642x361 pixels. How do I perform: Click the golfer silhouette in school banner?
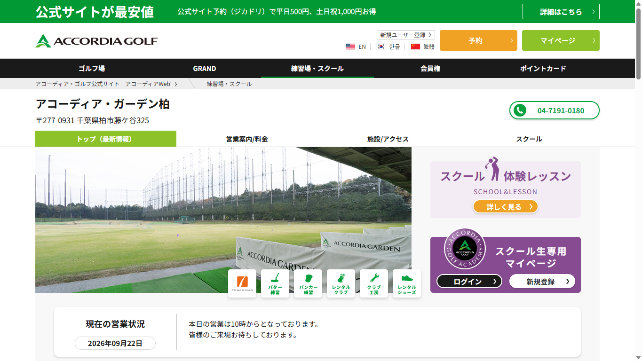pos(493,169)
